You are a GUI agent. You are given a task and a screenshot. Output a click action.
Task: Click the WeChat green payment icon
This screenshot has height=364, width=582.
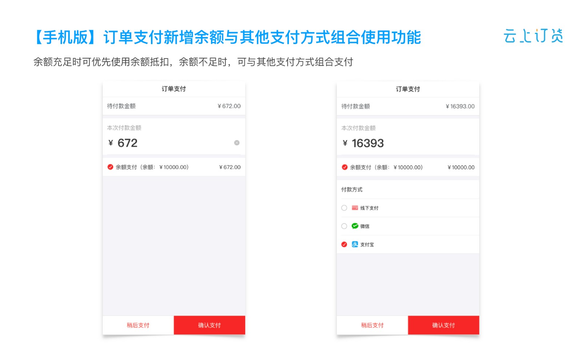pos(355,226)
